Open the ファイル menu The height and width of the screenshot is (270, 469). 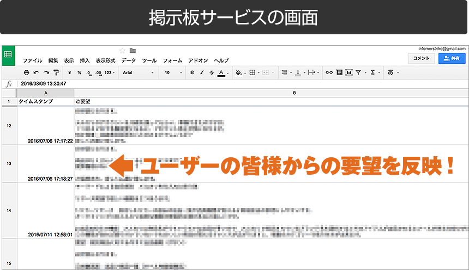click(32, 60)
